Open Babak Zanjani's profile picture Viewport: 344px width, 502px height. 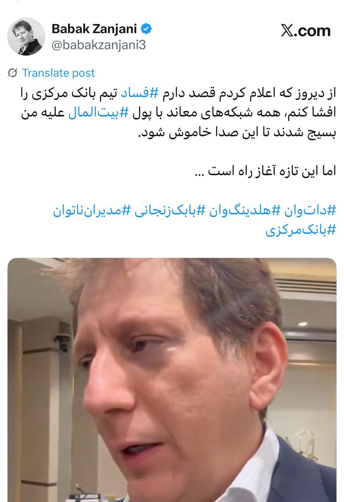coord(26,36)
